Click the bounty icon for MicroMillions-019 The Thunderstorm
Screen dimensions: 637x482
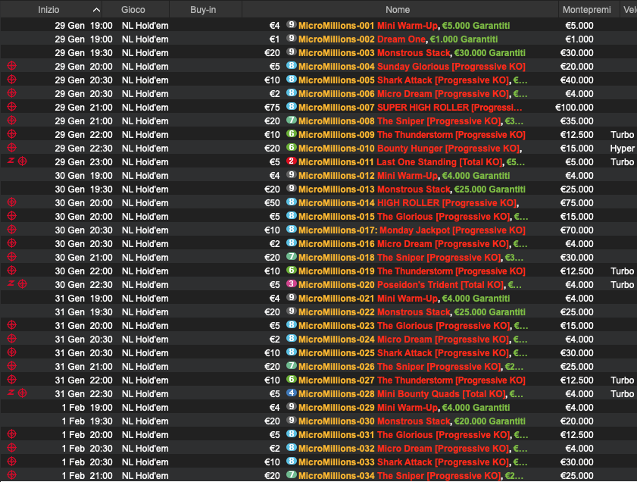click(x=12, y=271)
